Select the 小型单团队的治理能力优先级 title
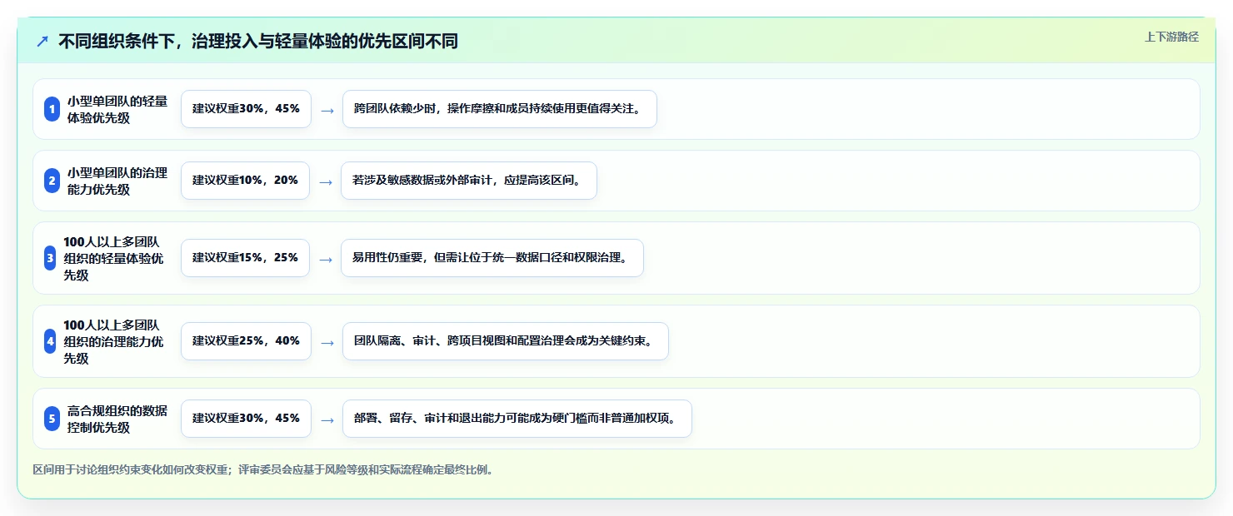The image size is (1233, 516). [117, 181]
